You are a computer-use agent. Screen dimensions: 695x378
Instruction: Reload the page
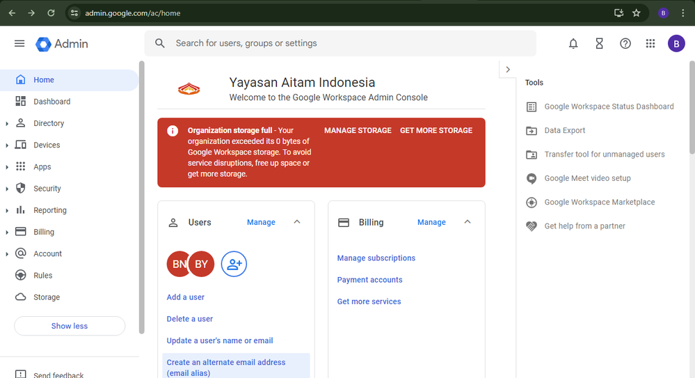[x=51, y=13]
